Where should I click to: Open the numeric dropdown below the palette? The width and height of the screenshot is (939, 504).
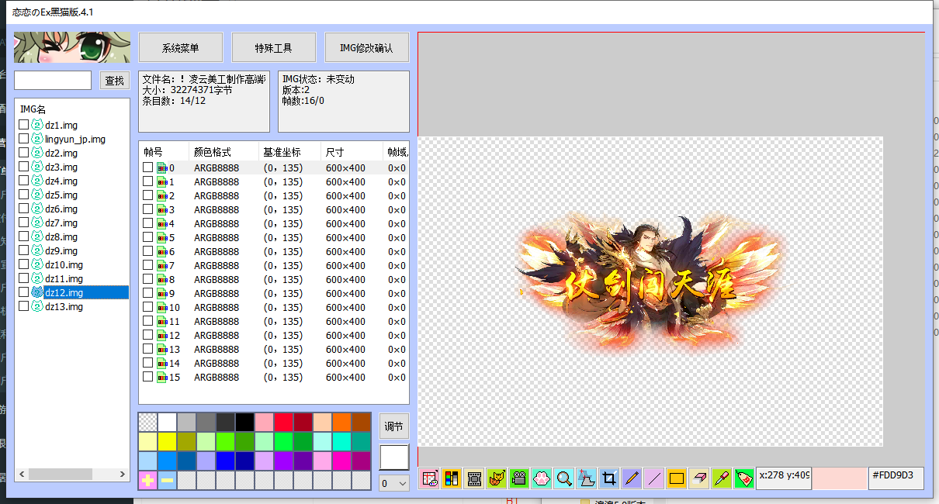393,482
